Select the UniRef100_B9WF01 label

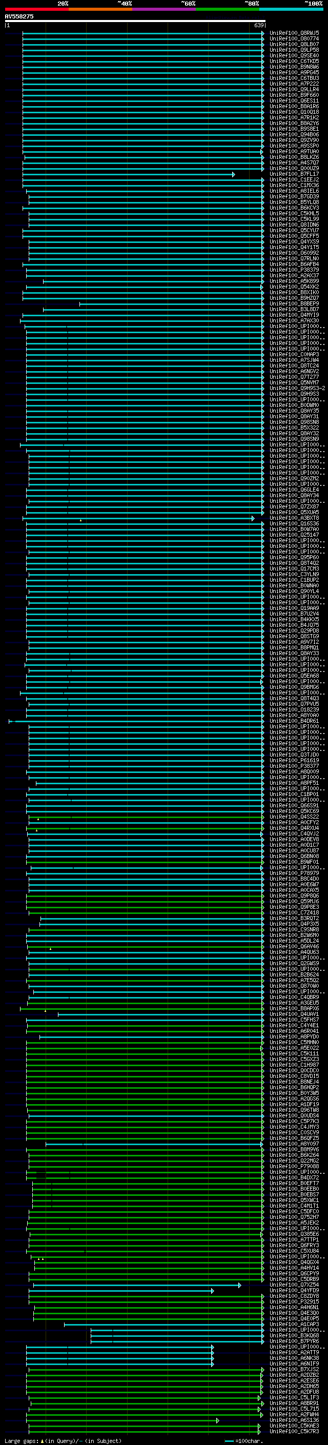pyautogui.click(x=294, y=862)
